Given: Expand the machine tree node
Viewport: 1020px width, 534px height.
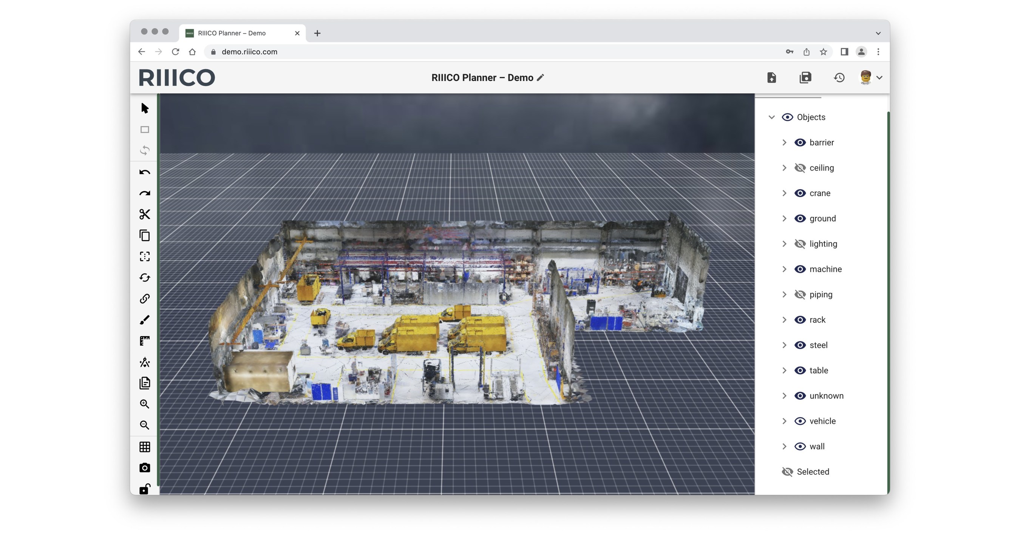Looking at the screenshot, I should click(784, 269).
